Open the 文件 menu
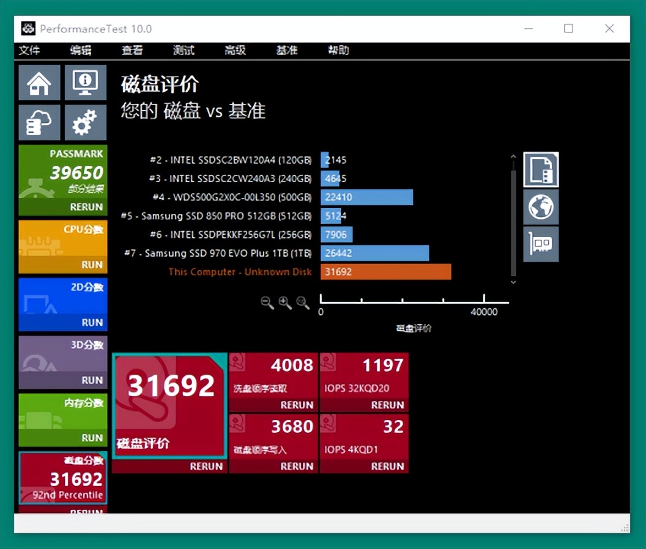 pos(29,51)
